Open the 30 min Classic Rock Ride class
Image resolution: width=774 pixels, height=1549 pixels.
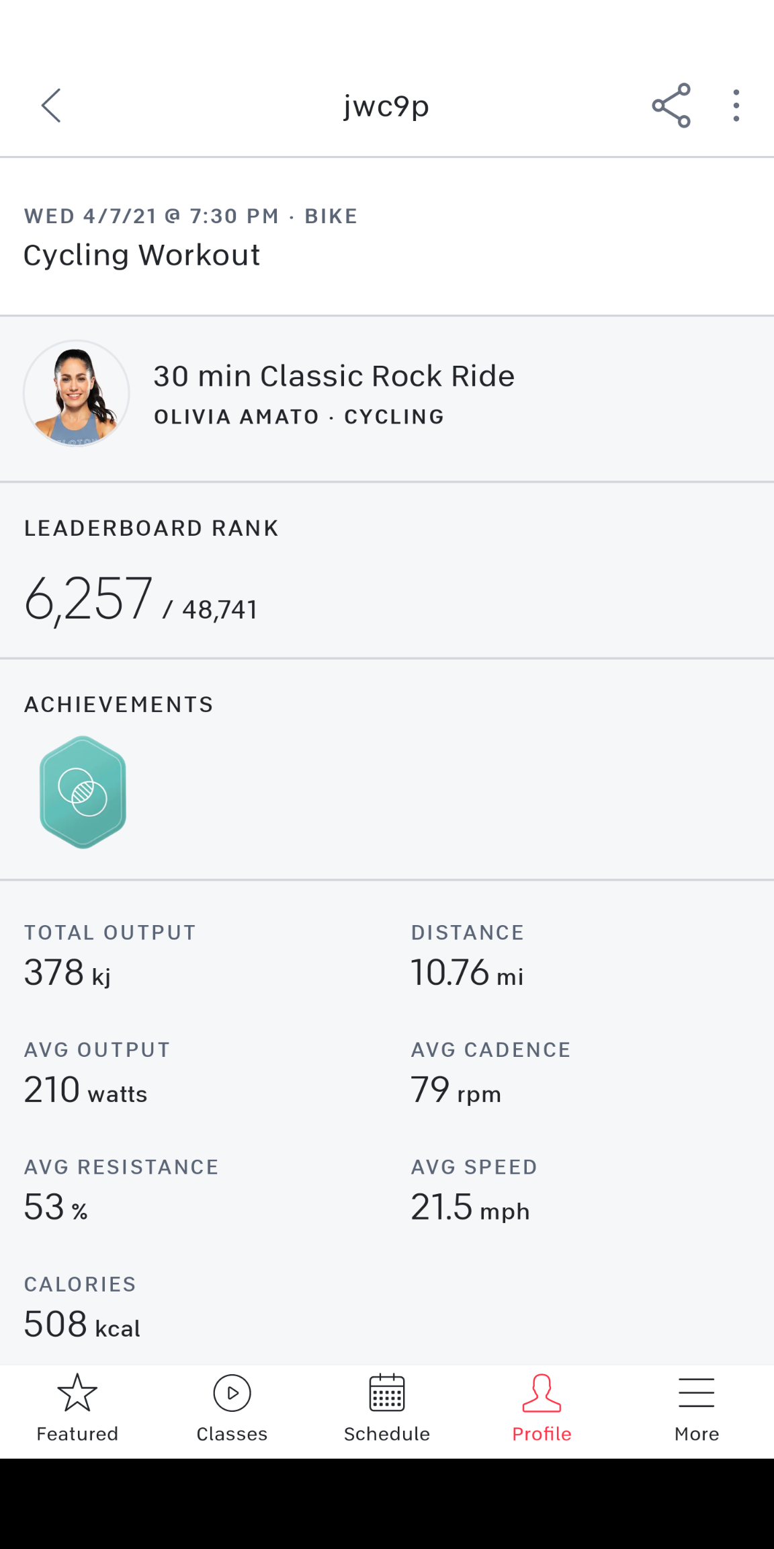click(333, 376)
